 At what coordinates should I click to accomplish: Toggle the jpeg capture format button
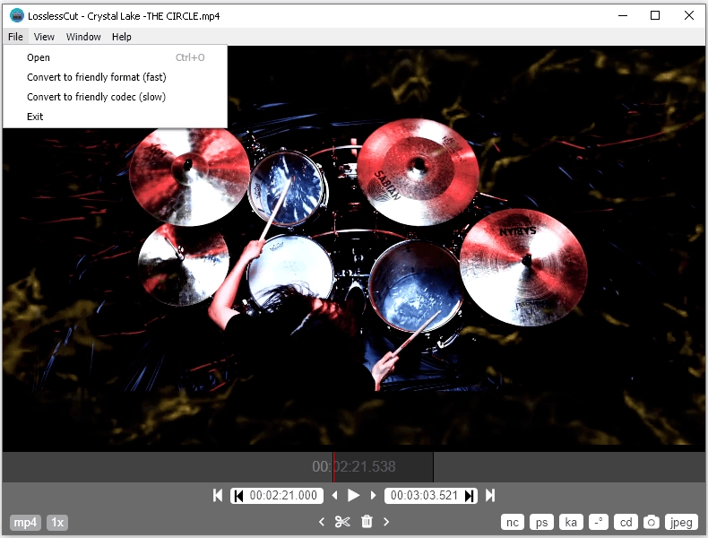[681, 522]
